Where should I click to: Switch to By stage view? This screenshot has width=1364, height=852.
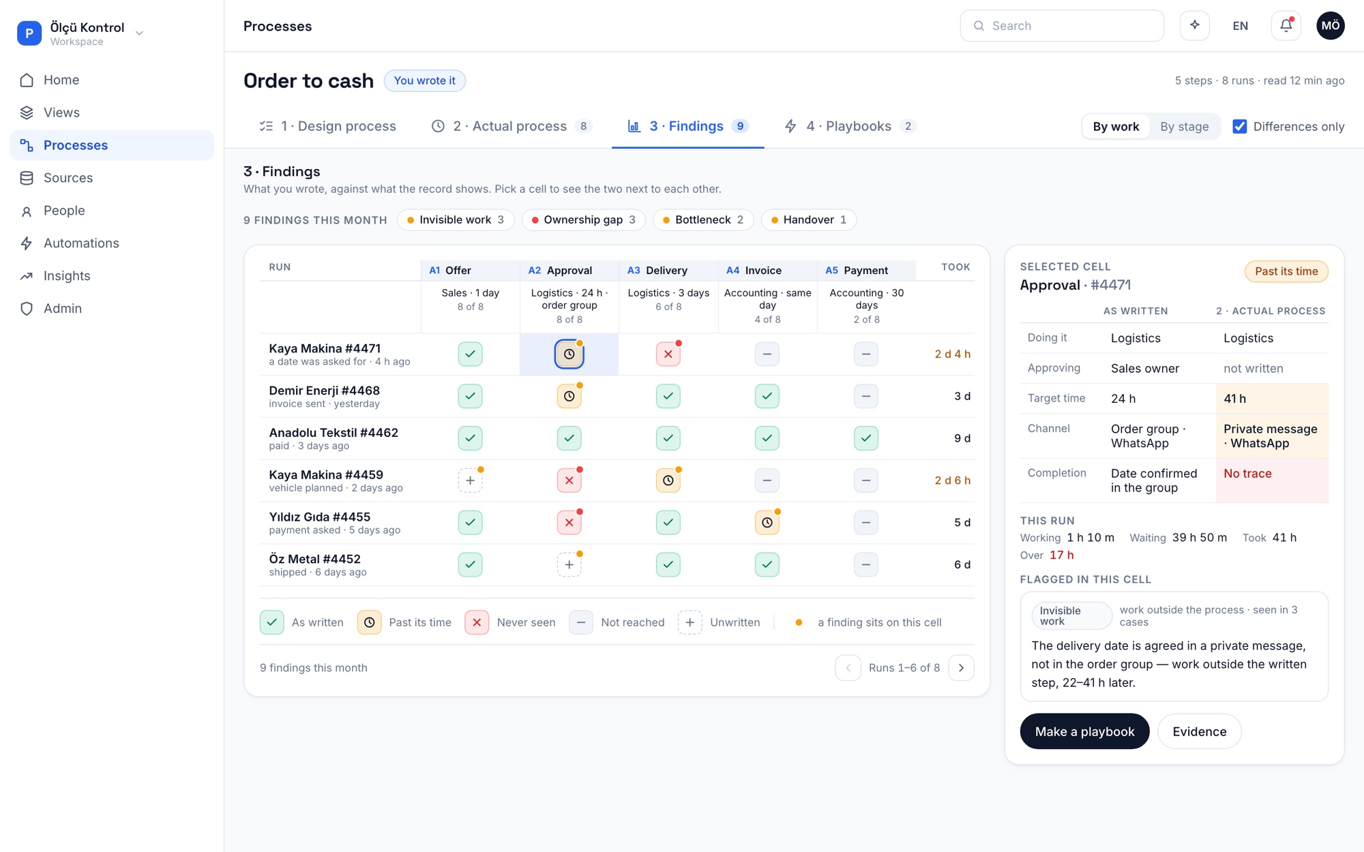(x=1184, y=127)
